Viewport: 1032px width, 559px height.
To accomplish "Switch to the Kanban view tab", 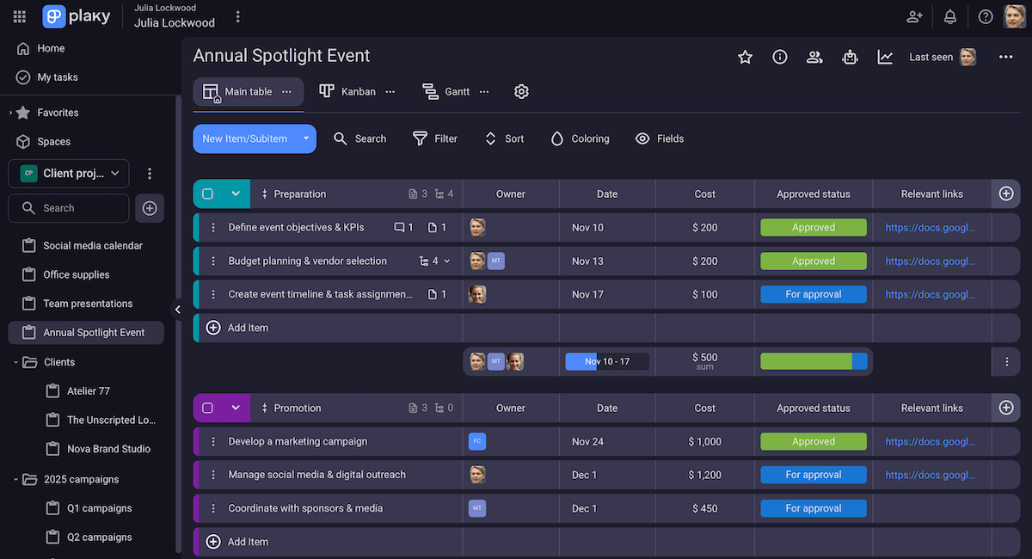I will click(x=347, y=91).
